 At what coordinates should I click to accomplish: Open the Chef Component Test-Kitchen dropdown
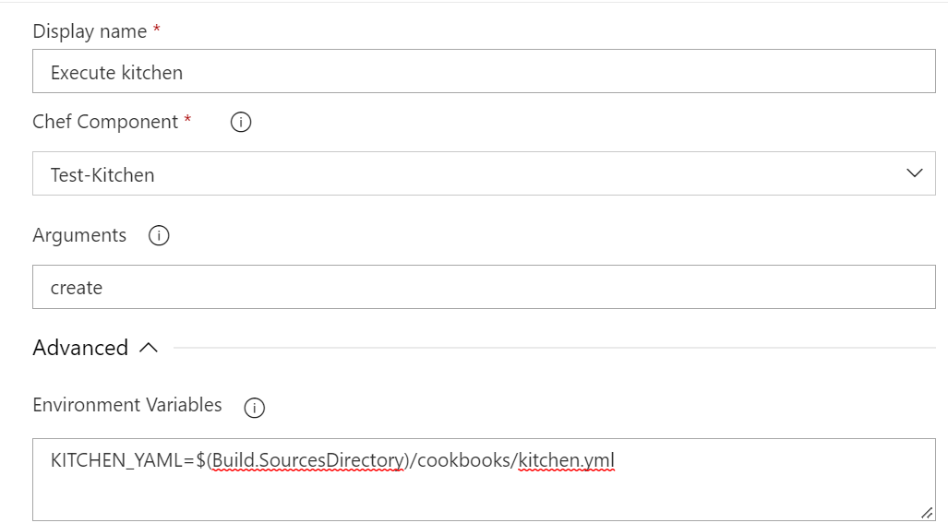pos(484,173)
